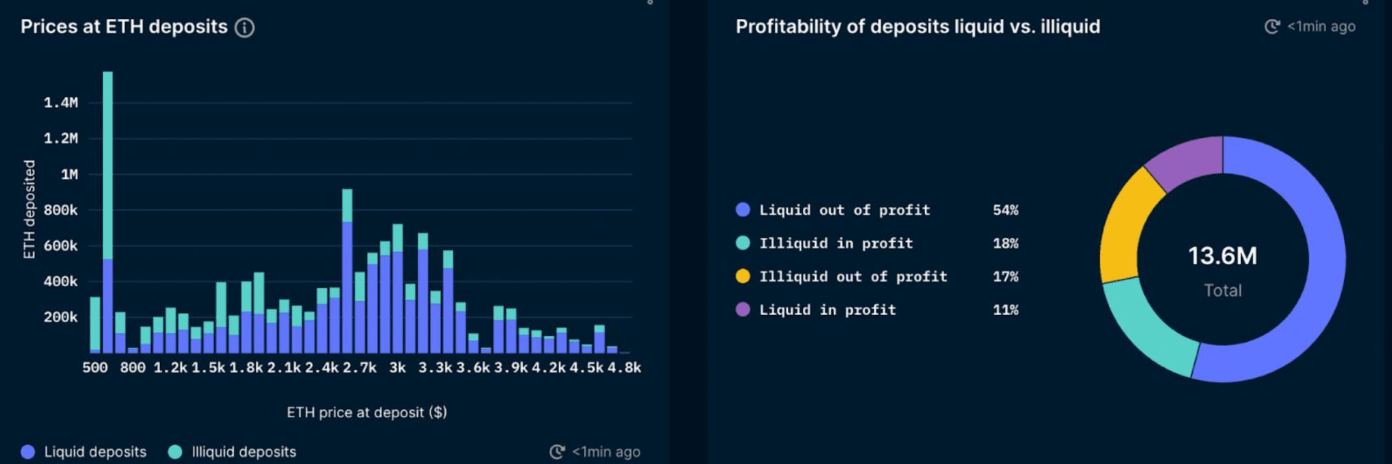
Task: Hide the Illiquid deposits legend series
Action: click(x=175, y=452)
